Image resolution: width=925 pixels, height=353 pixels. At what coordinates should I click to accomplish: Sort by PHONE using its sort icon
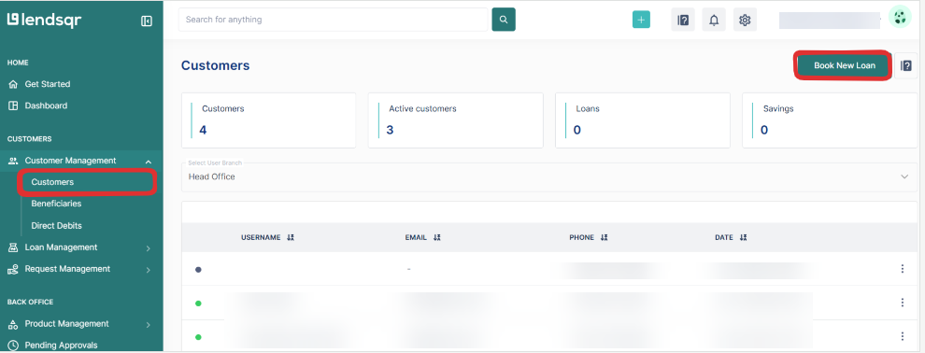(605, 237)
